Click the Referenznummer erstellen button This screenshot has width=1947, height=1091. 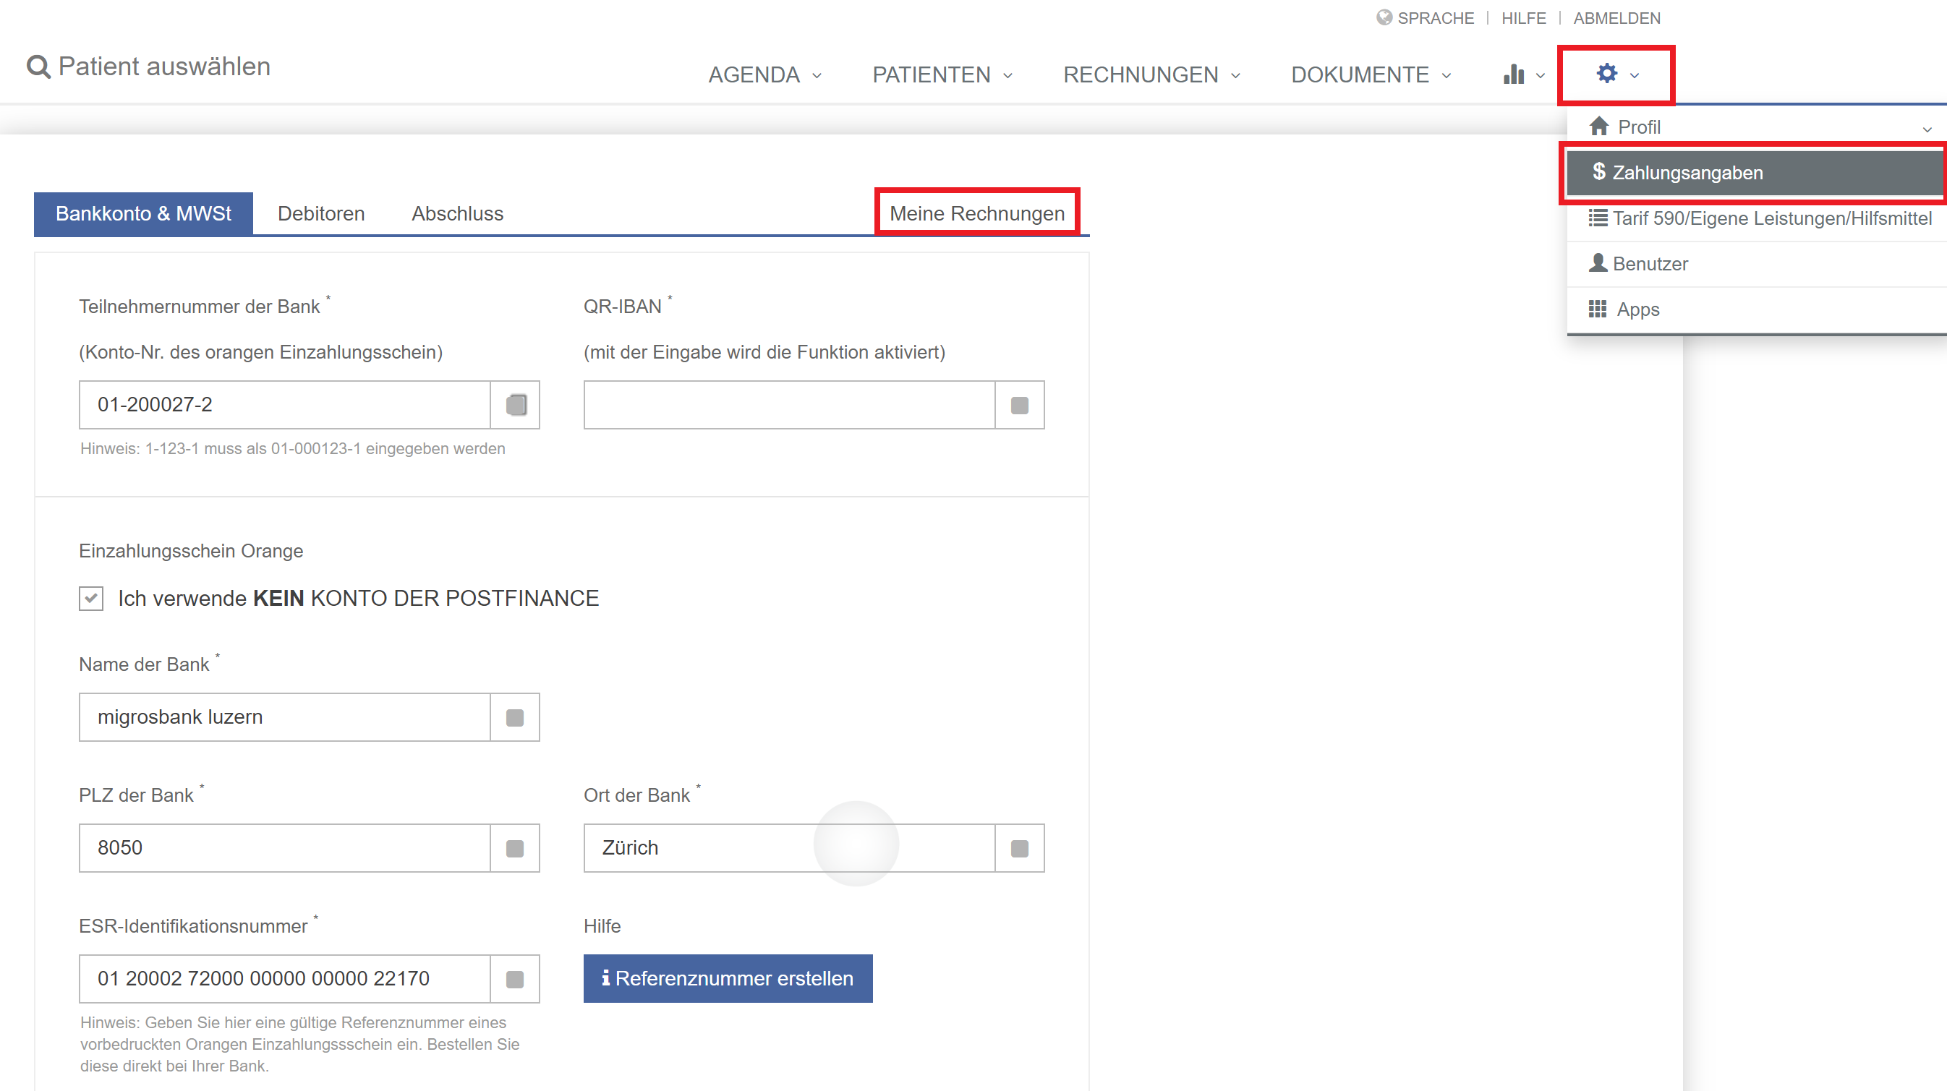(x=728, y=978)
